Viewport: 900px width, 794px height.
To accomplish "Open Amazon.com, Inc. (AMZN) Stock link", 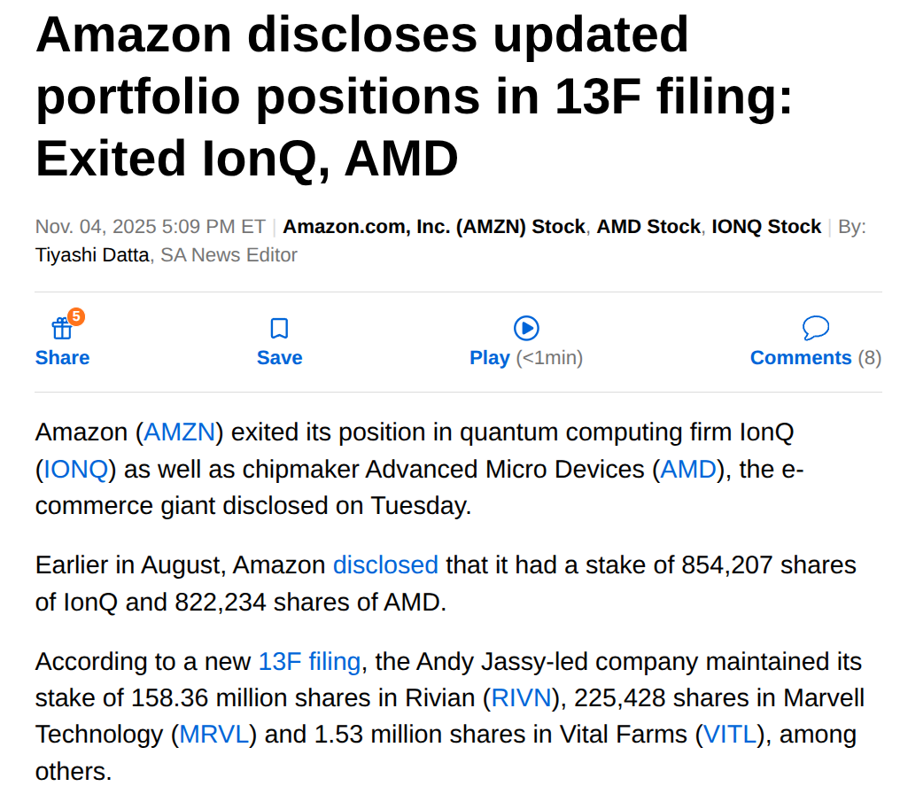I will point(434,227).
